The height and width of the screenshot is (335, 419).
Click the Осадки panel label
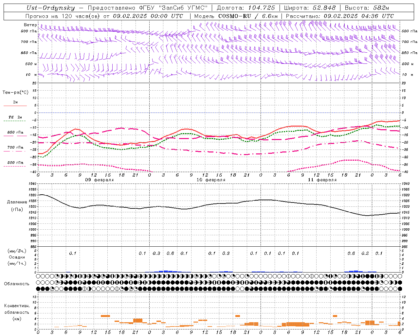[x=17, y=257]
